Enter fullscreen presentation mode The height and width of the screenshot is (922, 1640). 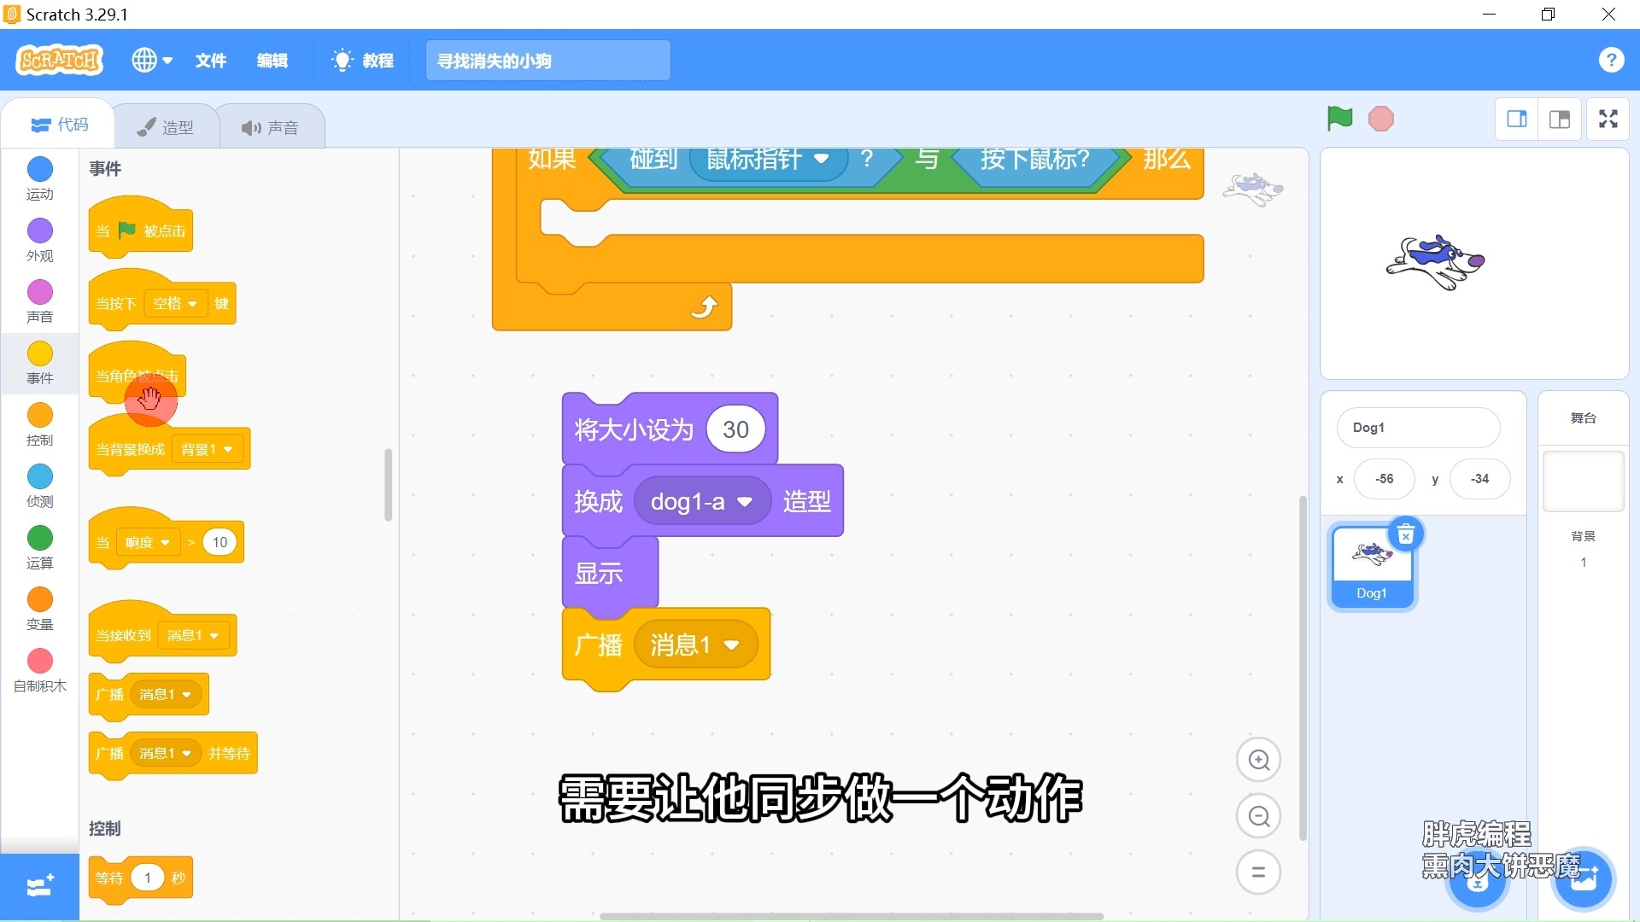click(1607, 119)
